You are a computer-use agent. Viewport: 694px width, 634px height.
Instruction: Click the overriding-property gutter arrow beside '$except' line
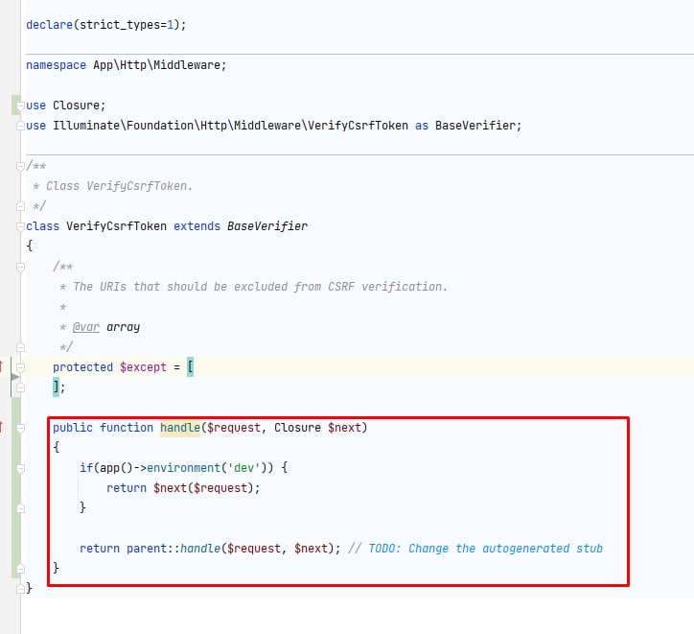point(2,366)
